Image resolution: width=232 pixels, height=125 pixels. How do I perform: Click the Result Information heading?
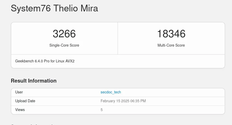click(33, 81)
